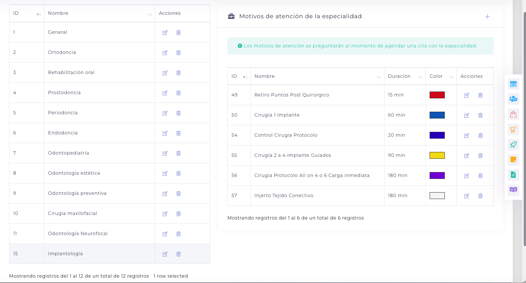Sort reasons table by Nombre
Viewport: 526px width, 283px height.
point(317,76)
